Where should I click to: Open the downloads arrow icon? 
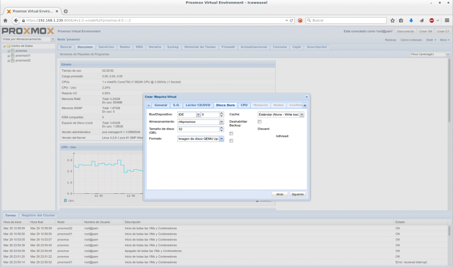411,20
